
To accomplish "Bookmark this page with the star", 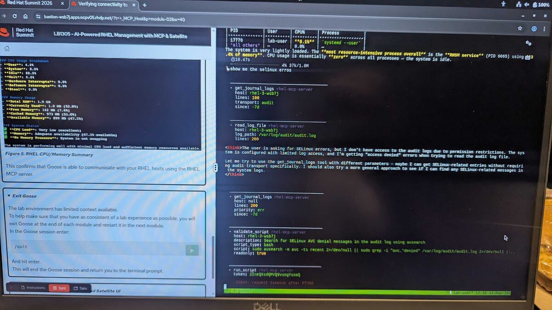I will pos(520,28).
